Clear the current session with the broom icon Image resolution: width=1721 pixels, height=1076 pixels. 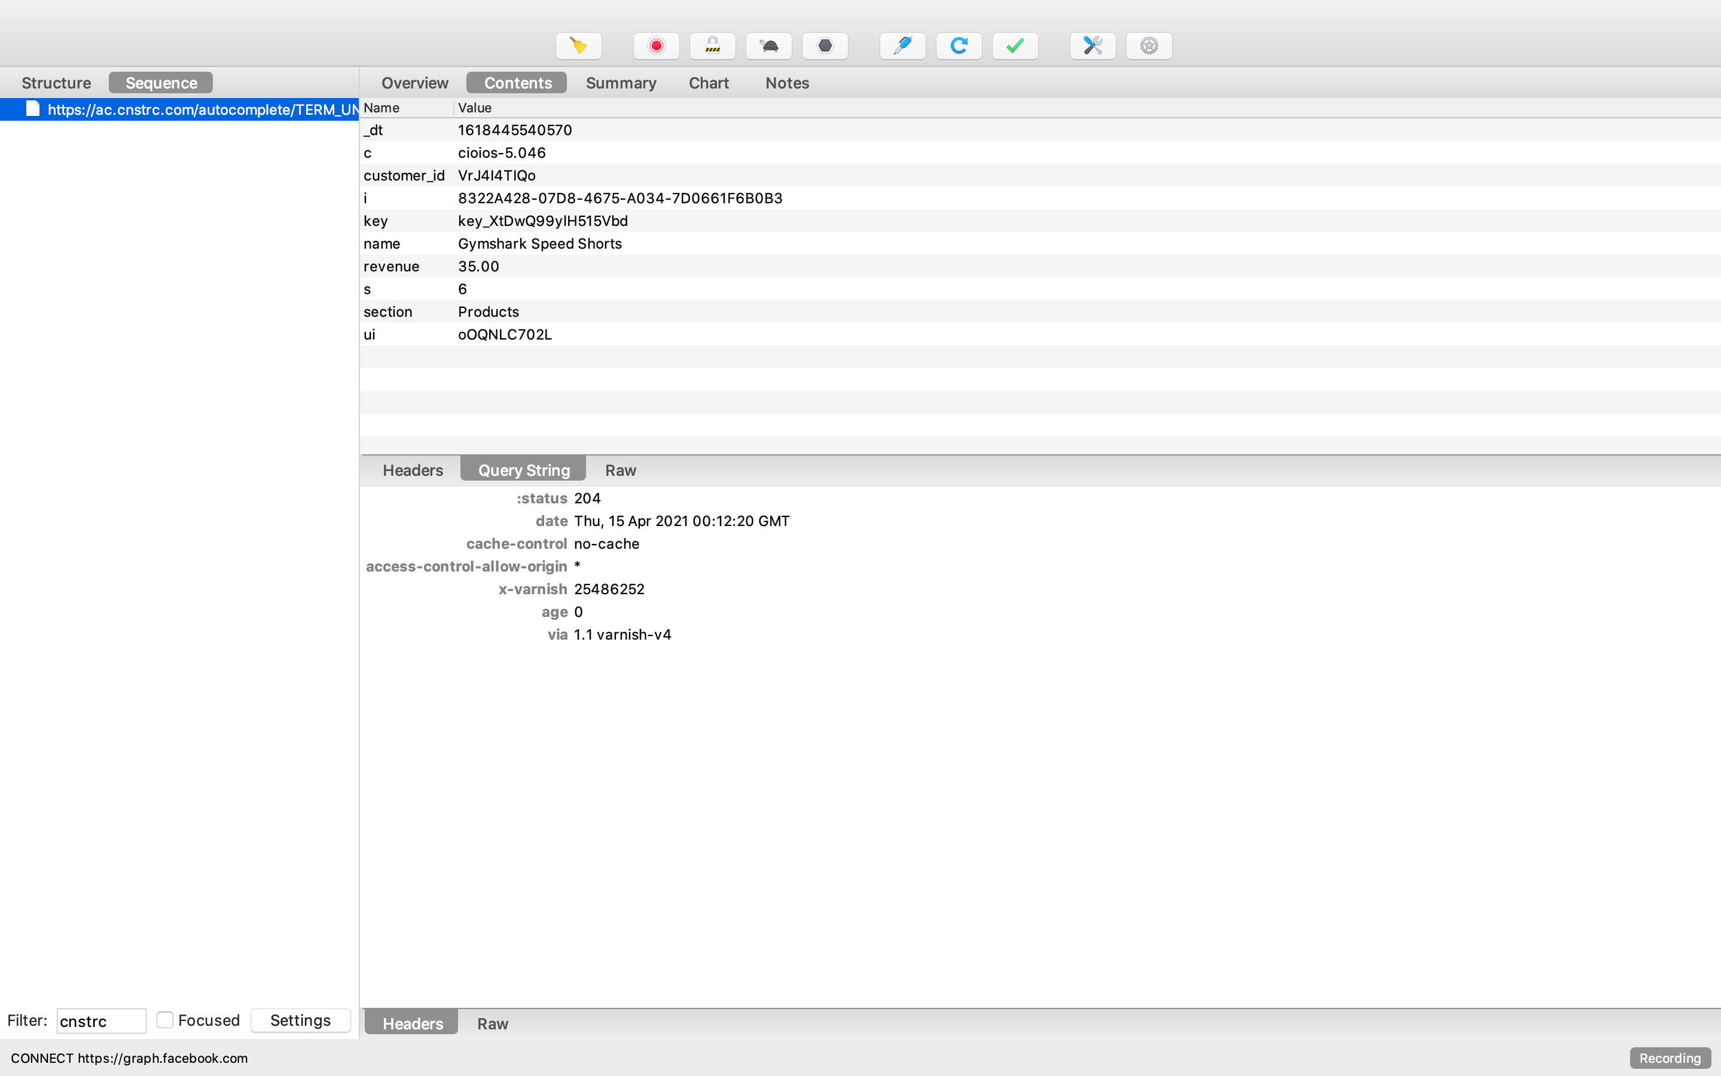click(578, 45)
